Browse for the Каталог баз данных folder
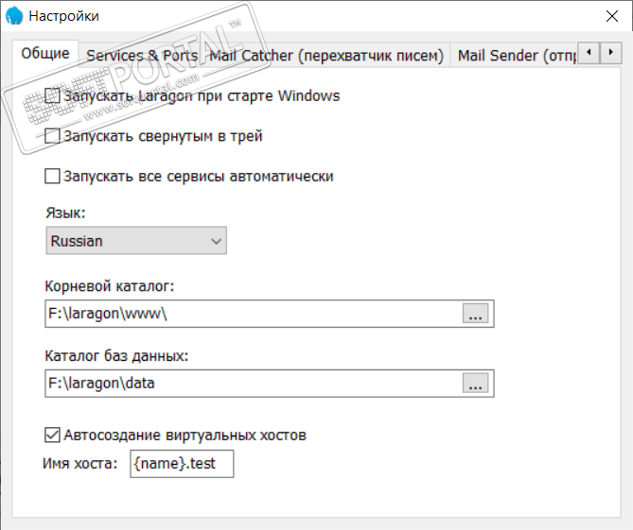Screen dimensions: 633x530 click(475, 384)
